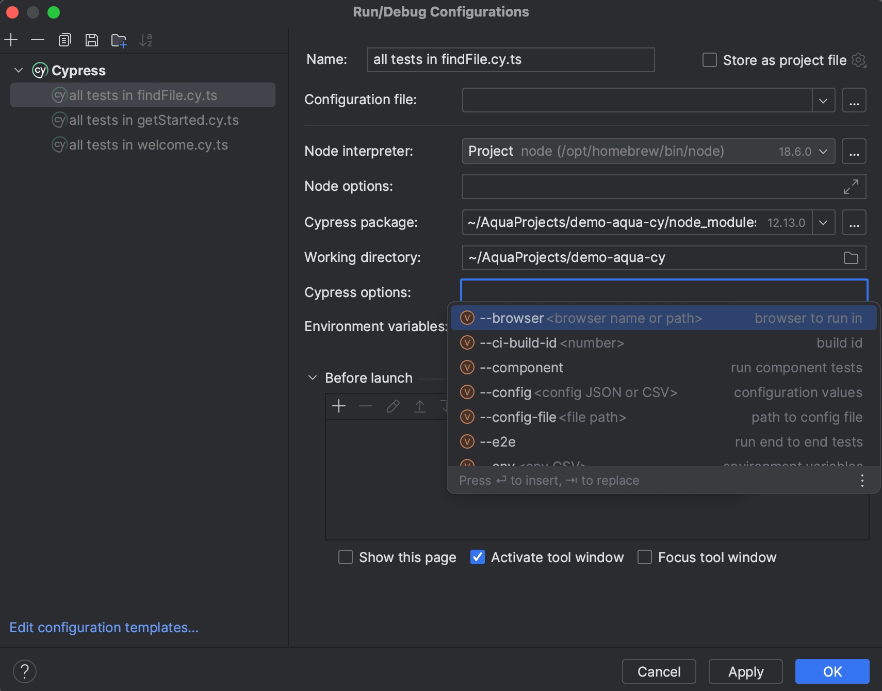Click the icon beside the --component suggestion

point(467,368)
